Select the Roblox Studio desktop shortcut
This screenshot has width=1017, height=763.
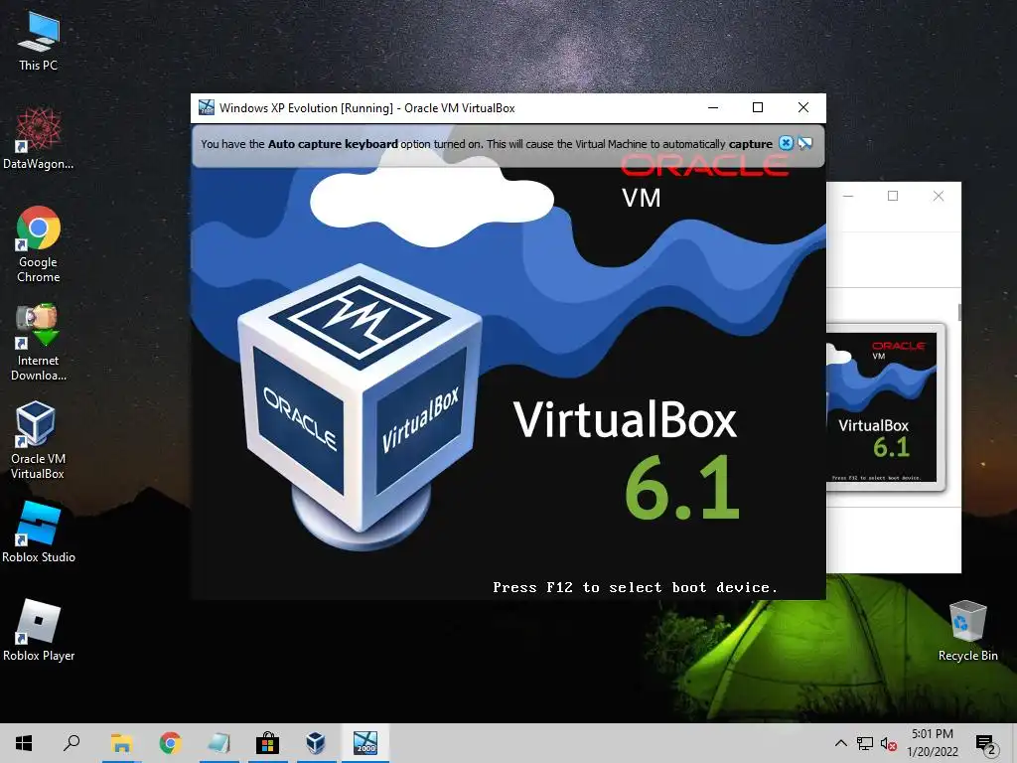coord(39,532)
